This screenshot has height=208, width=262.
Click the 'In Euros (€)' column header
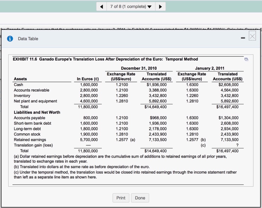point(88,79)
